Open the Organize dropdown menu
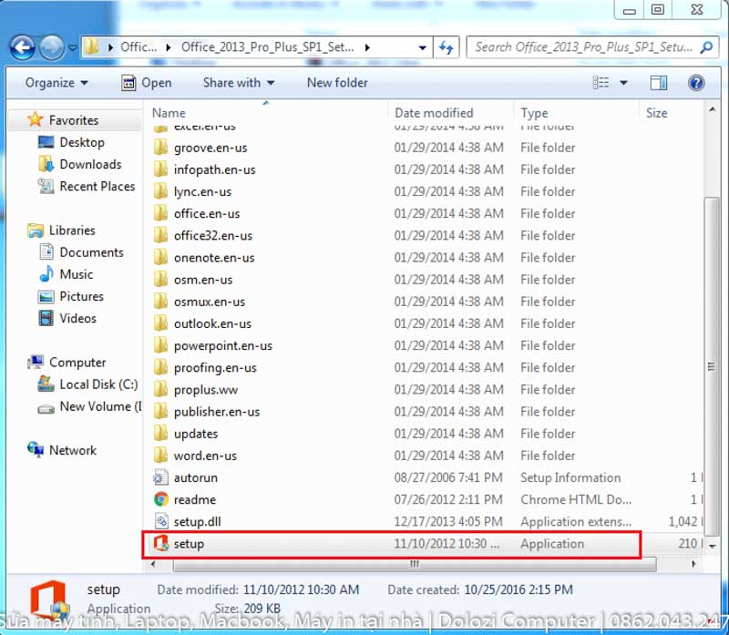Image resolution: width=729 pixels, height=635 pixels. tap(55, 83)
